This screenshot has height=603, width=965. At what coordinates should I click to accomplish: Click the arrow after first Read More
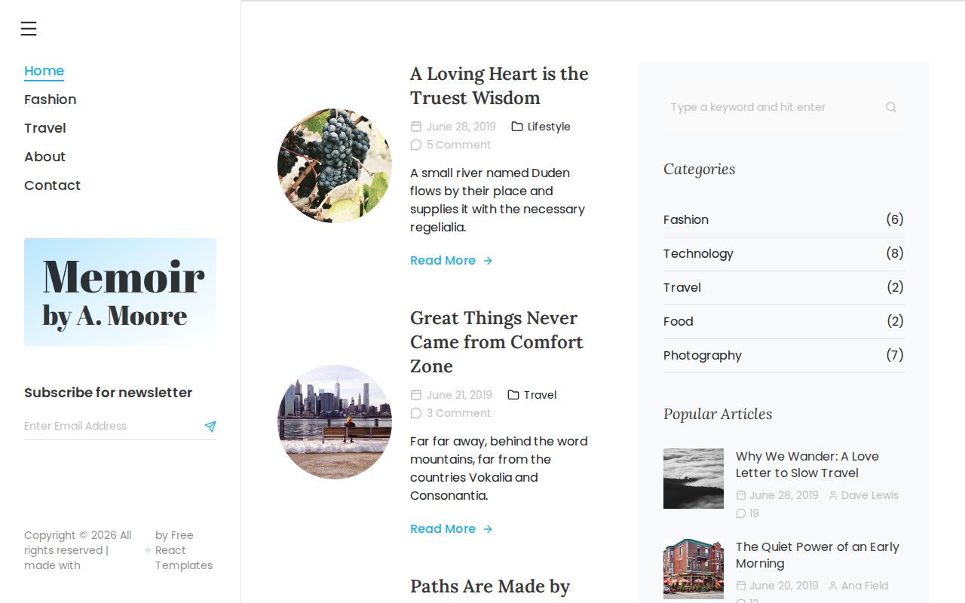[x=488, y=261]
